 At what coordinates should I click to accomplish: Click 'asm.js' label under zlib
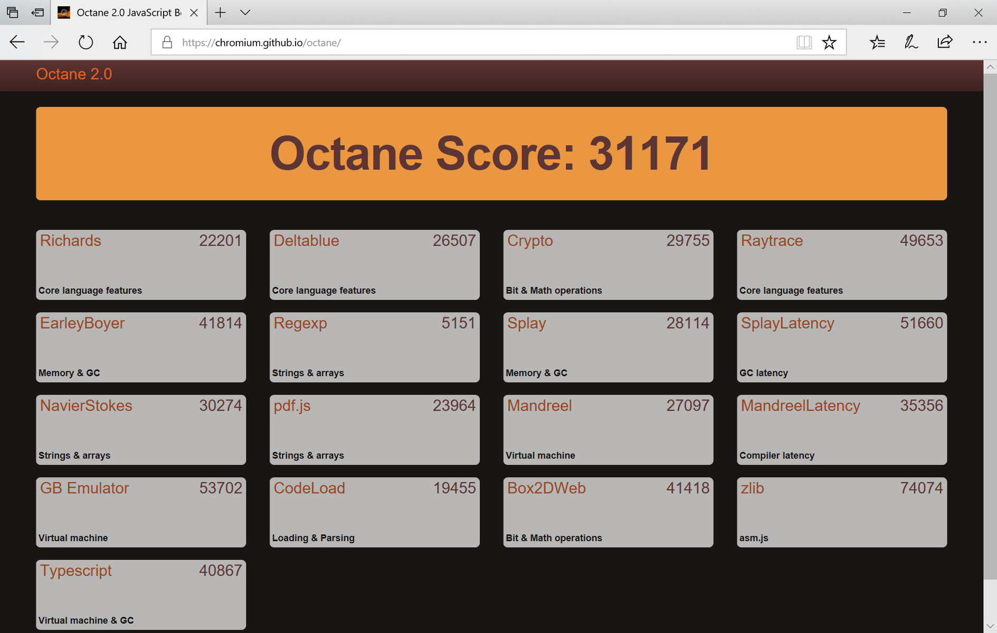click(754, 538)
